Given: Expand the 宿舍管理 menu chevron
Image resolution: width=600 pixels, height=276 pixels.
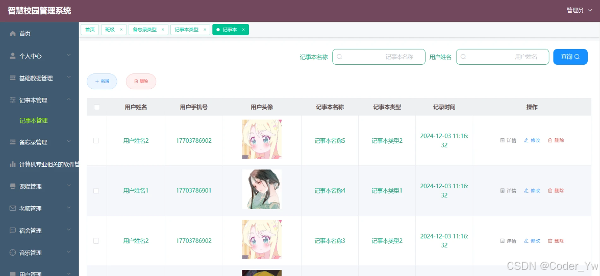Looking at the screenshot, I should point(69,231).
